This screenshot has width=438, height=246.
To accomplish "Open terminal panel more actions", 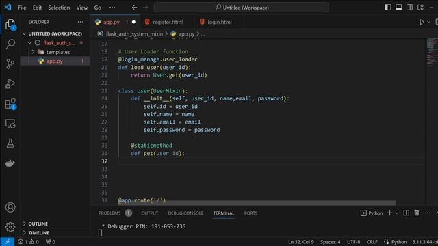I will 427,213.
